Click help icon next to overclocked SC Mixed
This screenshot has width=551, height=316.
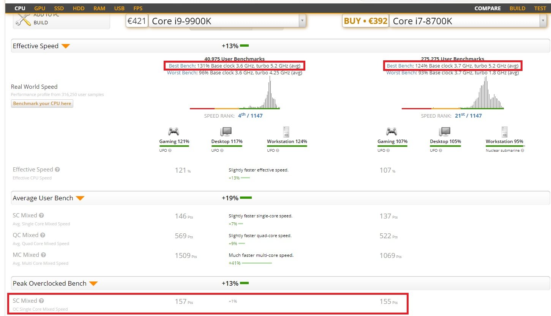41,301
